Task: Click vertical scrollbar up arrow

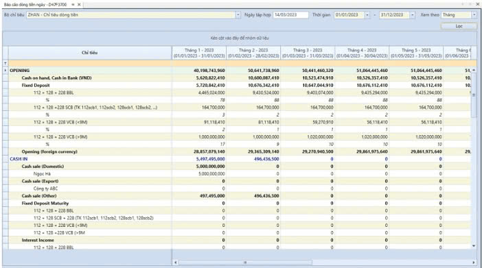Action: (x=474, y=71)
